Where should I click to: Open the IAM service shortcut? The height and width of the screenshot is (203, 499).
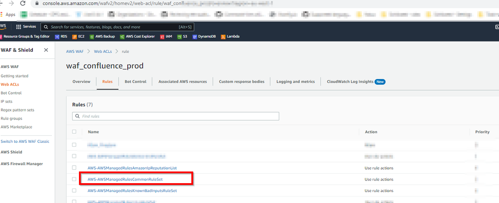coord(166,37)
